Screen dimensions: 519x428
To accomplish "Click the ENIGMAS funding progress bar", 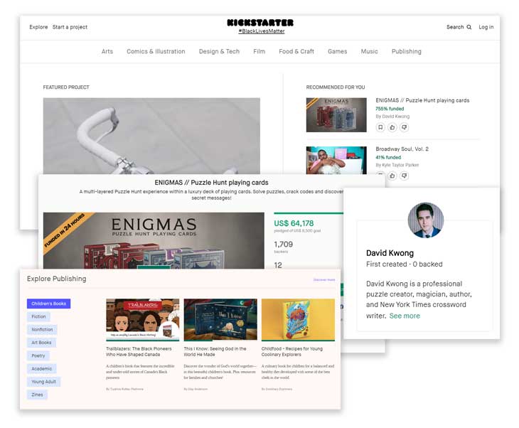I will (x=309, y=213).
